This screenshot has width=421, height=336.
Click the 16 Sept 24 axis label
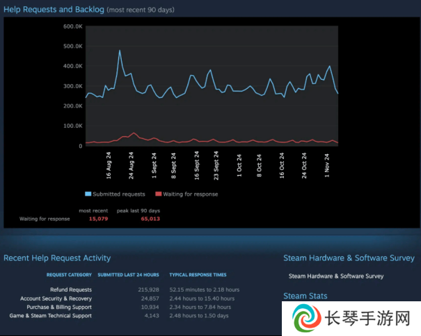coord(197,165)
